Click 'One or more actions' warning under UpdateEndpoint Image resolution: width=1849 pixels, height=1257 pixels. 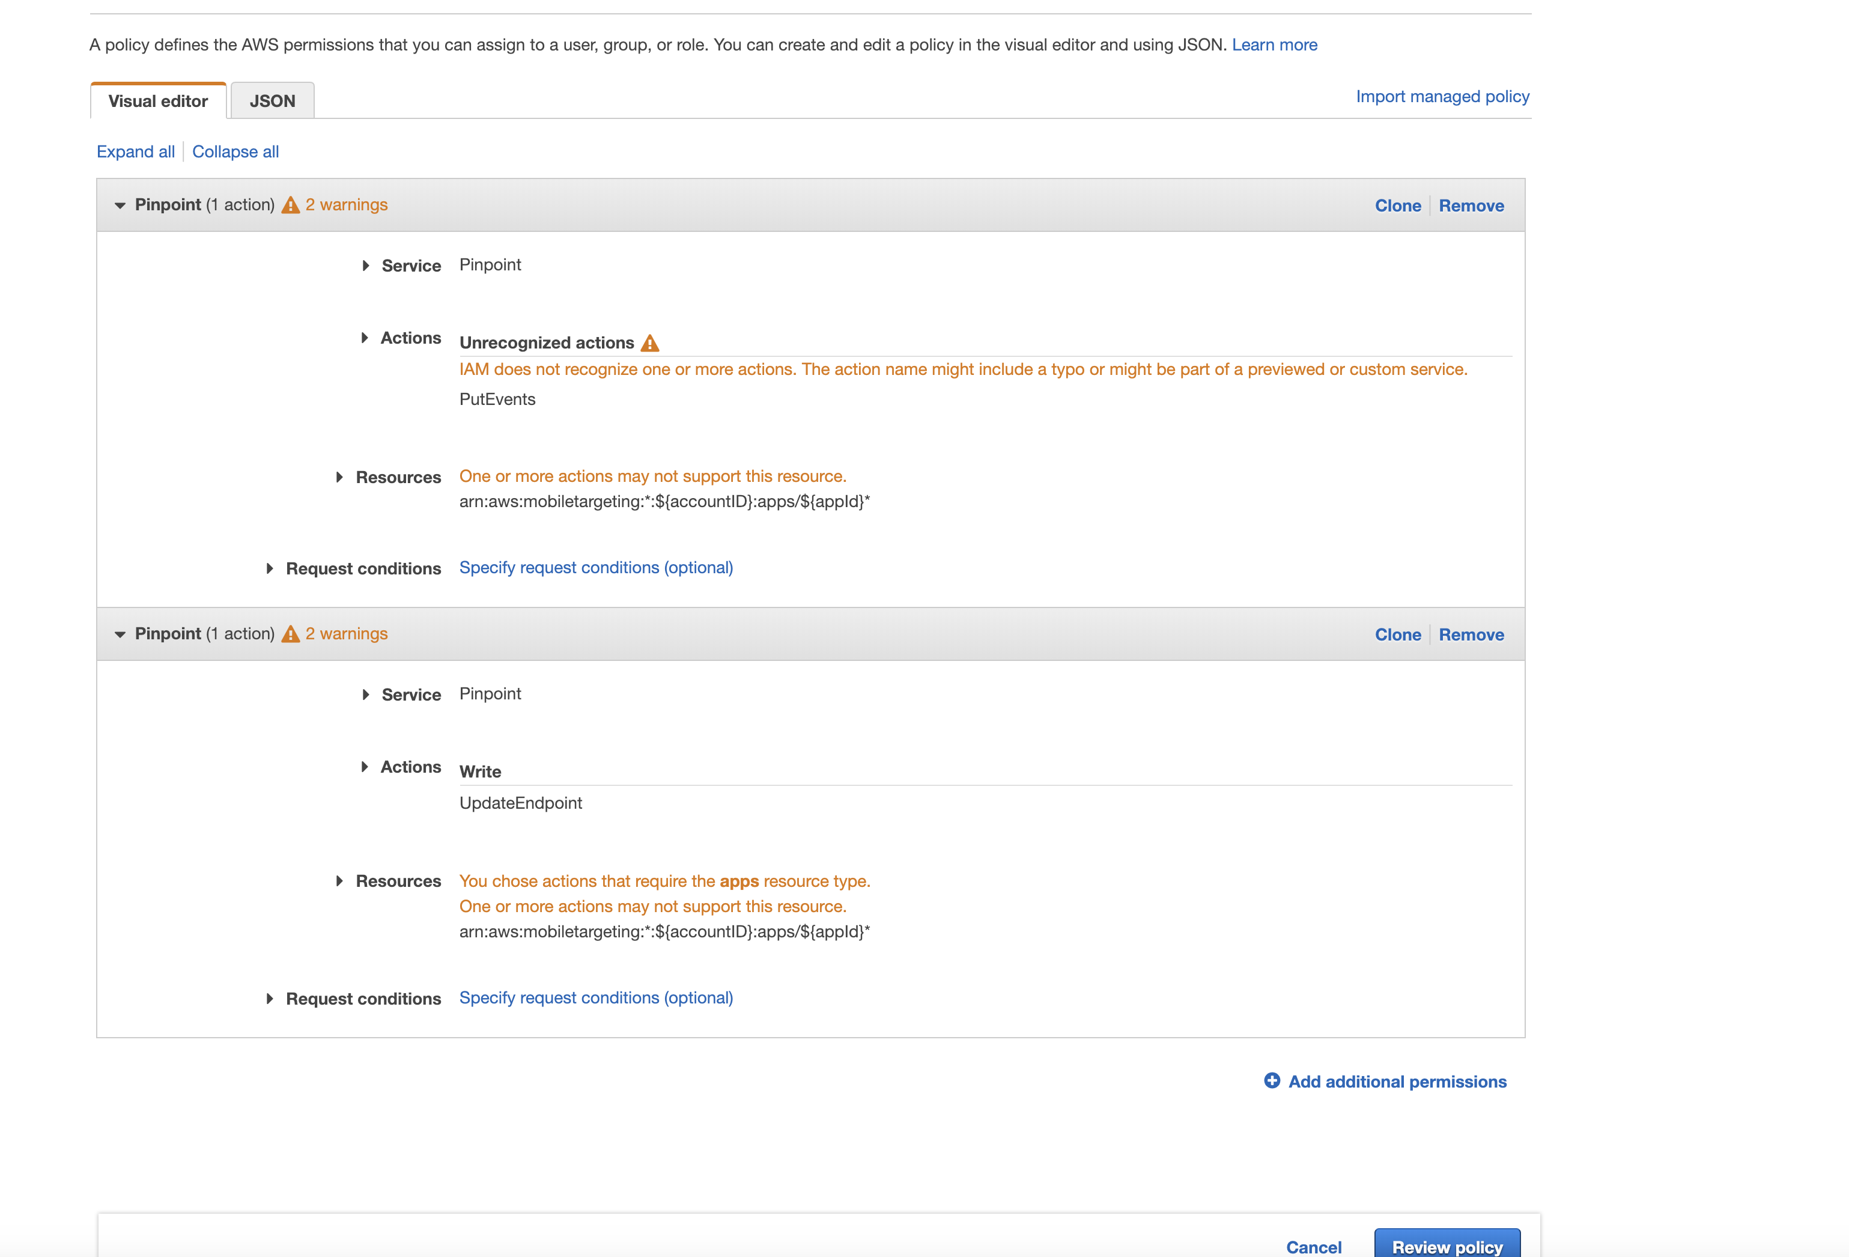coord(652,907)
